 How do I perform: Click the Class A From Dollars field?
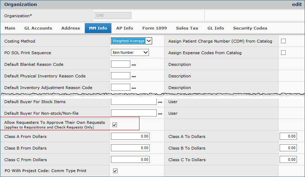tap(130, 137)
